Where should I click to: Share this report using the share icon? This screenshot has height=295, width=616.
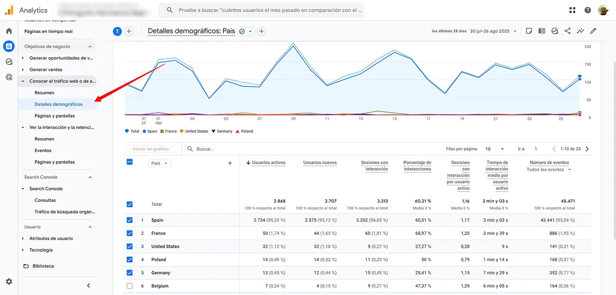[x=567, y=31]
